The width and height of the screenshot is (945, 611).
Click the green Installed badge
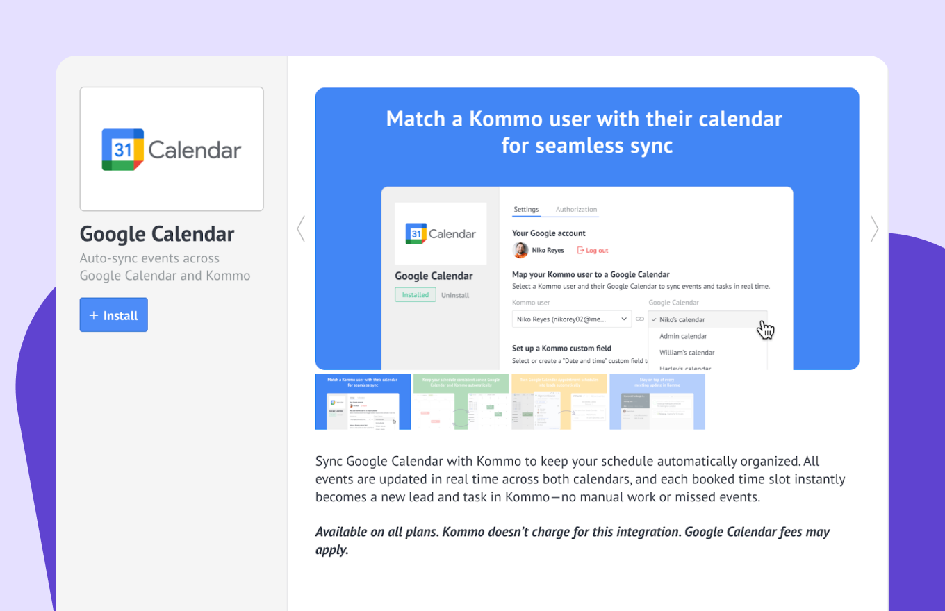tap(416, 295)
